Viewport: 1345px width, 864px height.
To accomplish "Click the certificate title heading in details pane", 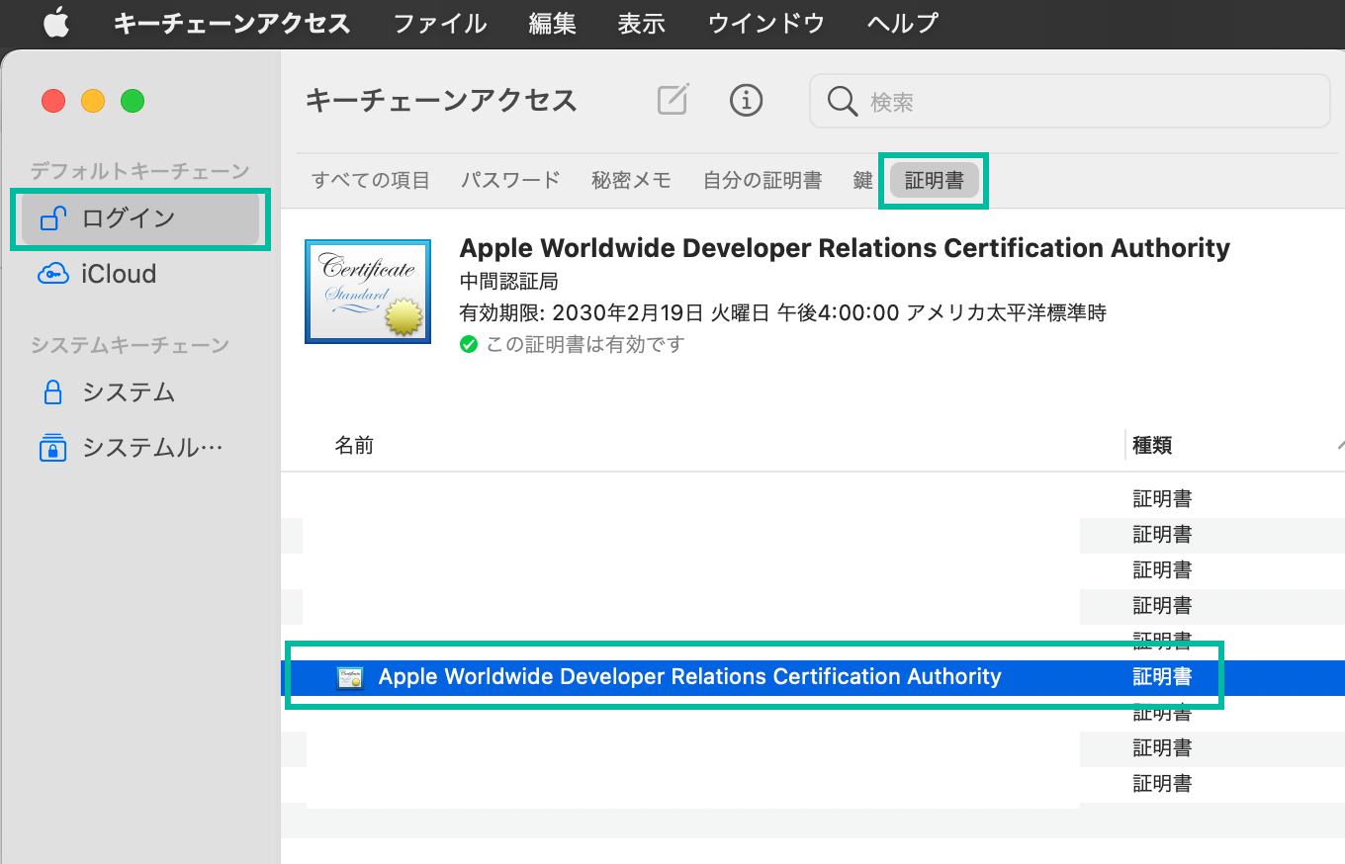I will pos(845,248).
